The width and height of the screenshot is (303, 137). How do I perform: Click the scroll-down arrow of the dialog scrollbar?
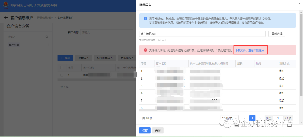301,122
